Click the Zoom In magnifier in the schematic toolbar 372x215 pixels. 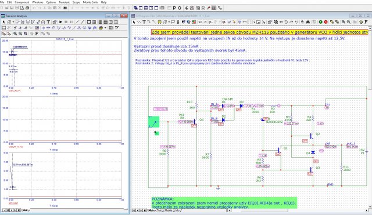344,22
